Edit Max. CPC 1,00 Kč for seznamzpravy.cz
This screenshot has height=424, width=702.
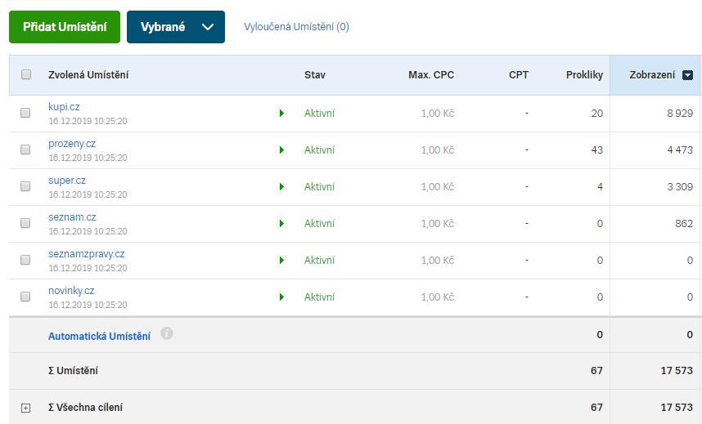[x=438, y=260]
